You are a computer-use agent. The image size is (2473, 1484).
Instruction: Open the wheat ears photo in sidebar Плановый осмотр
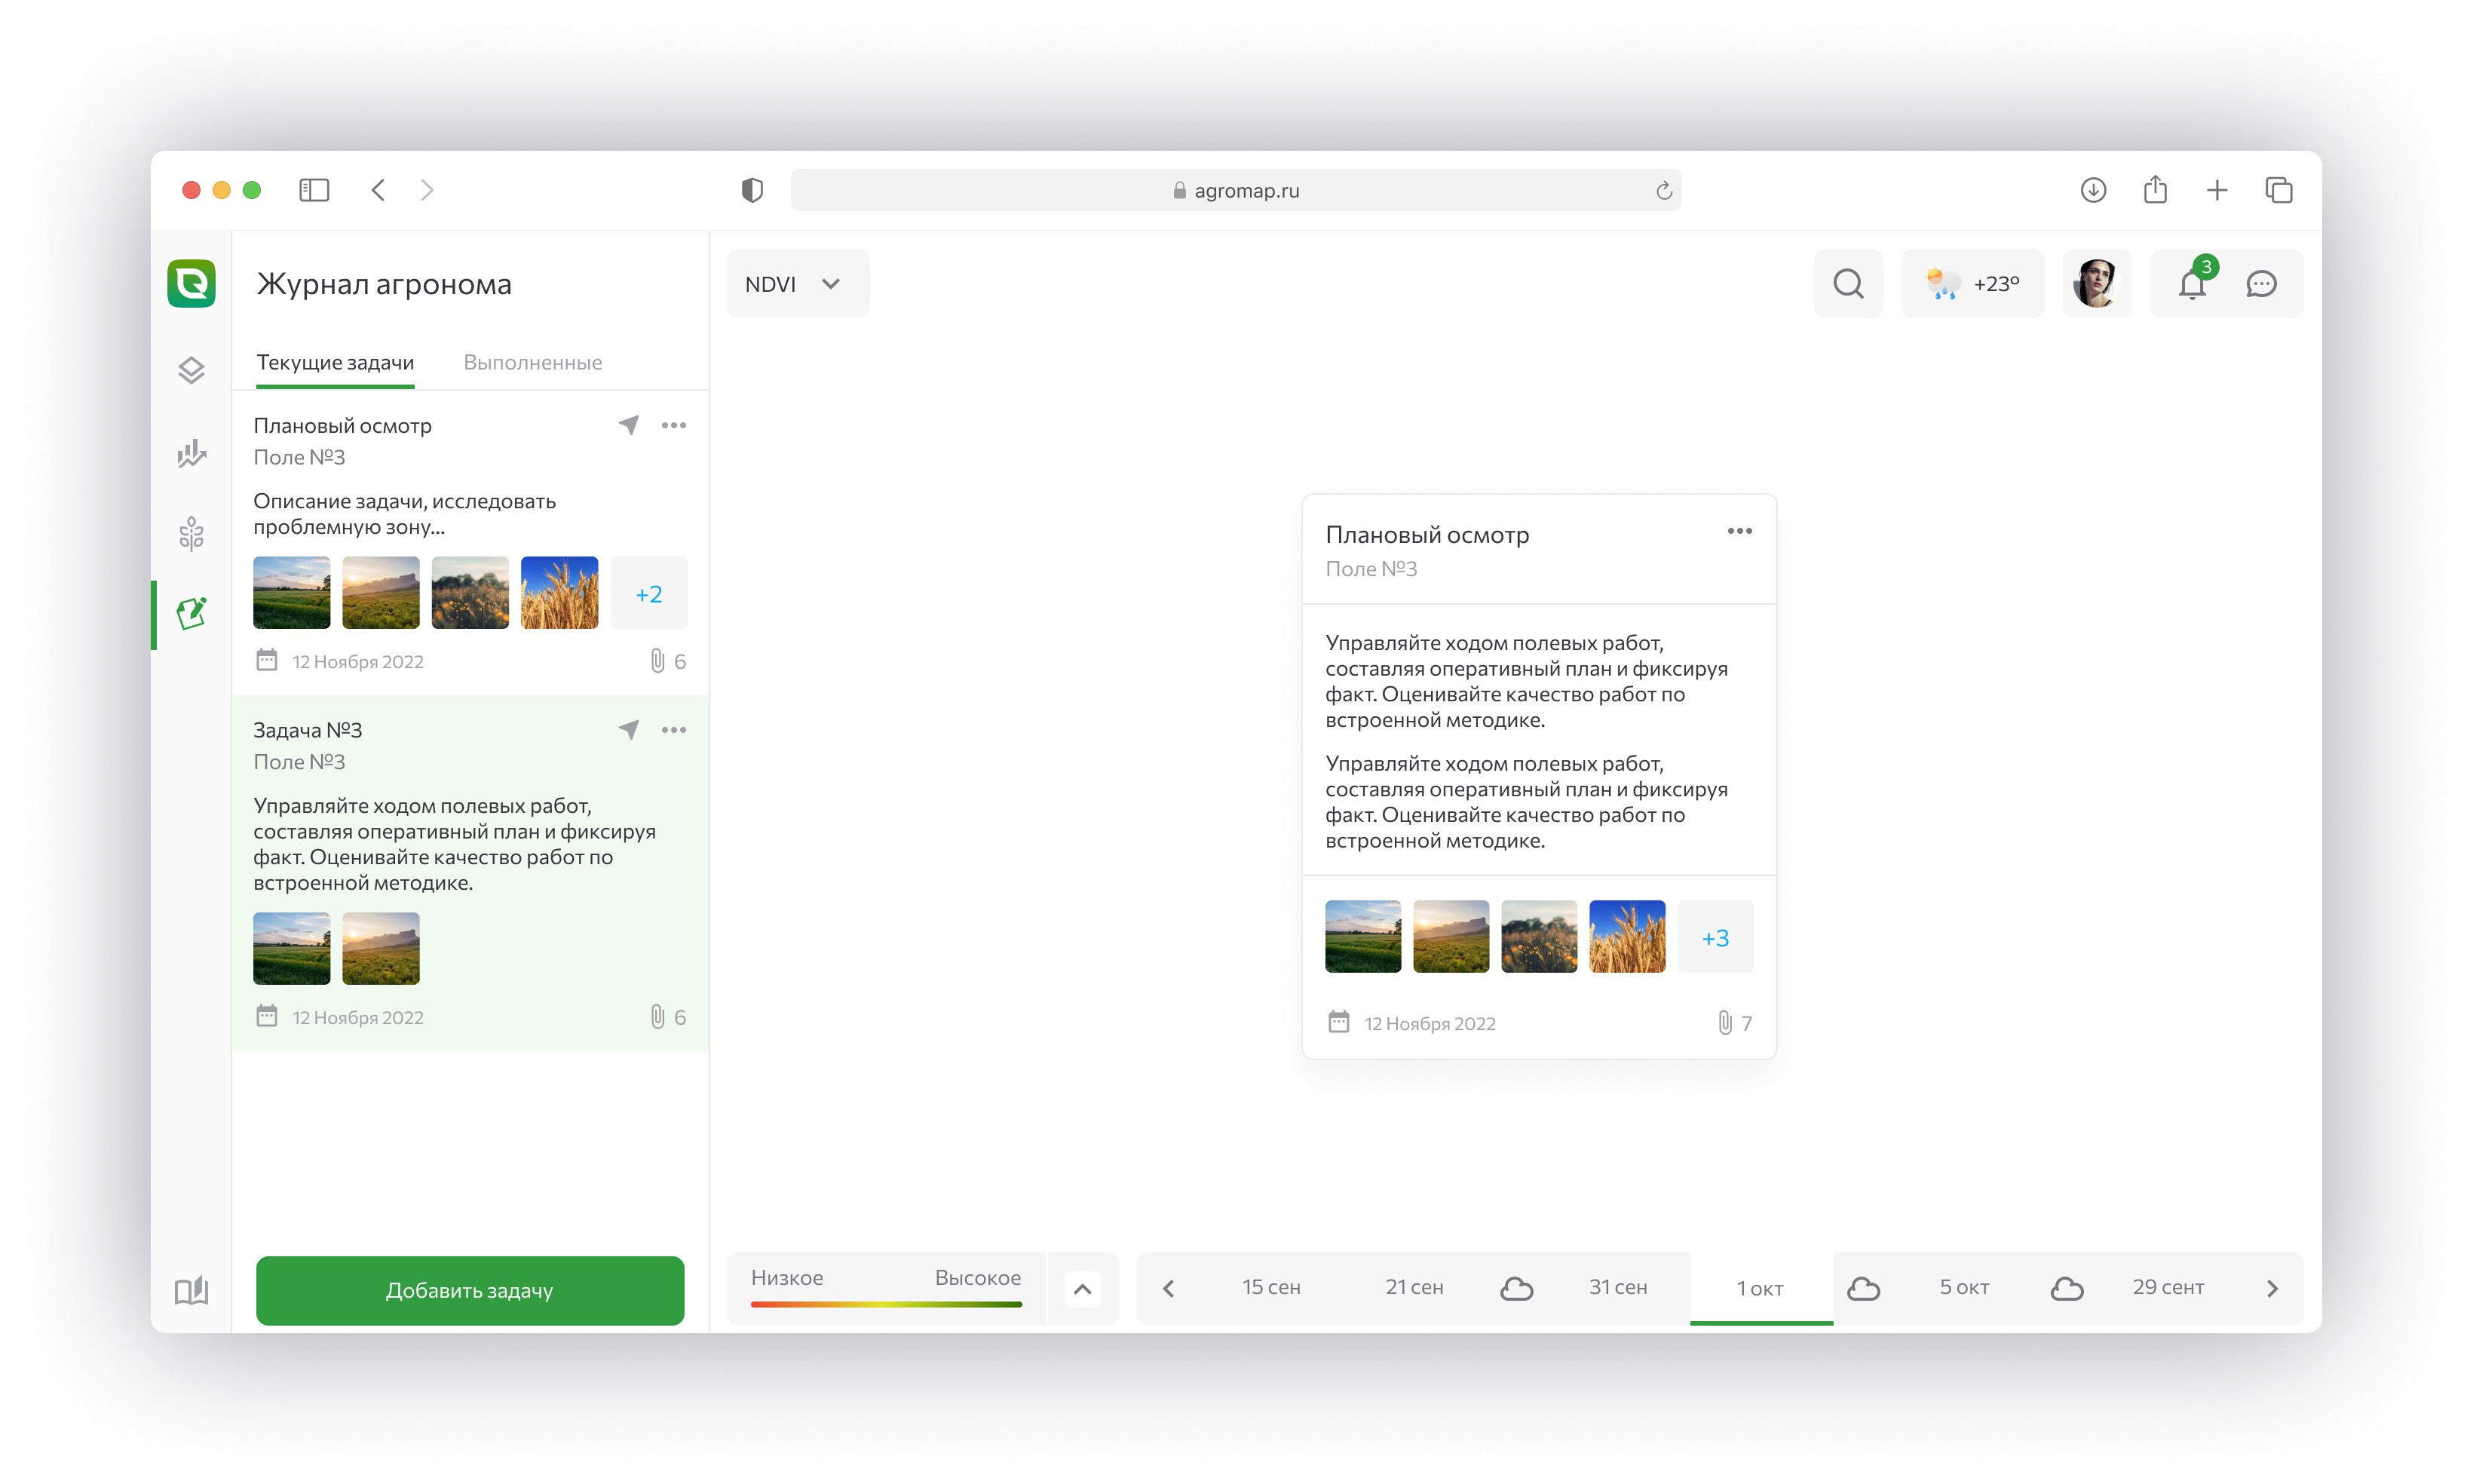(559, 593)
